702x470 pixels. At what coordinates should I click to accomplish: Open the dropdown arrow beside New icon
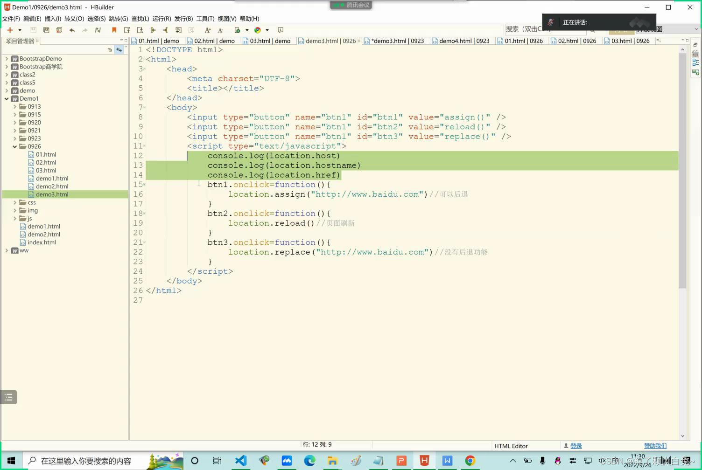click(x=20, y=30)
